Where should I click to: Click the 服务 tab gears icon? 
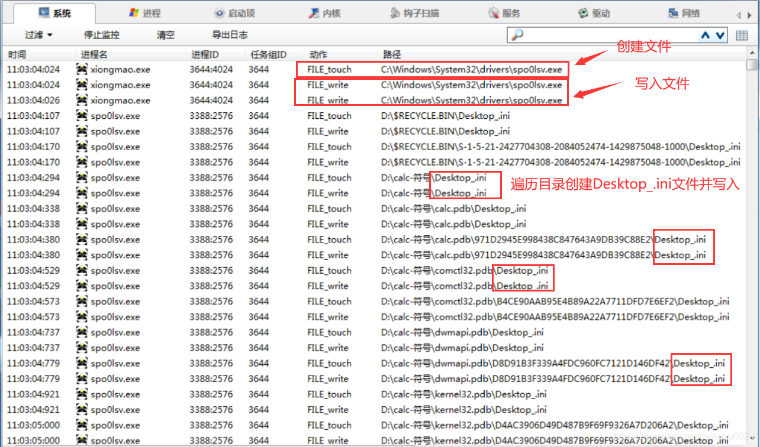[494, 13]
